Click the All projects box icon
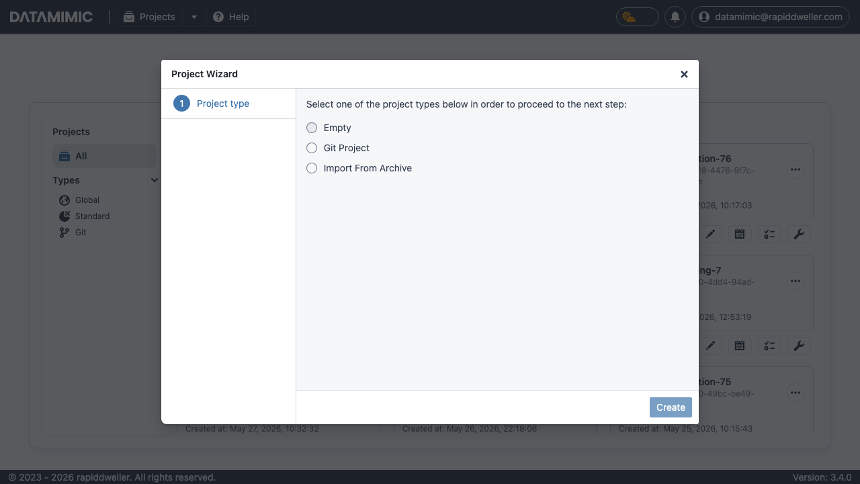Screen dimensions: 860x484 point(64,156)
